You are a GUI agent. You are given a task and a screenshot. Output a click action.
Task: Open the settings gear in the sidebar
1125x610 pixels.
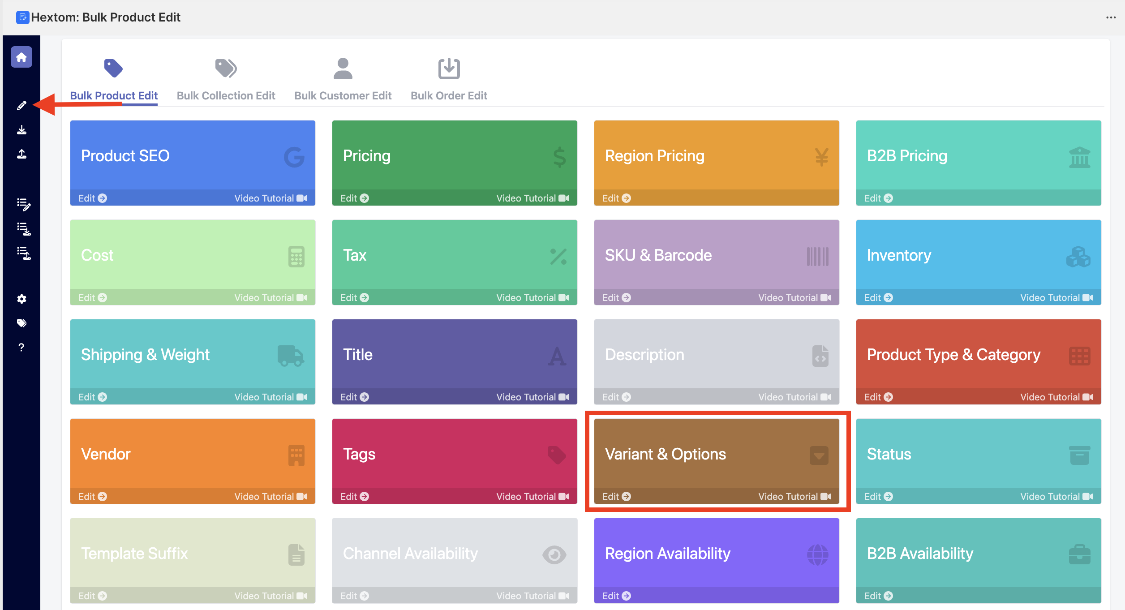tap(21, 299)
